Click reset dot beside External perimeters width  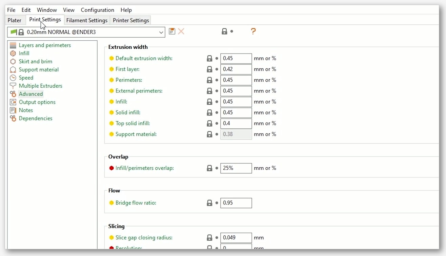coord(217,91)
